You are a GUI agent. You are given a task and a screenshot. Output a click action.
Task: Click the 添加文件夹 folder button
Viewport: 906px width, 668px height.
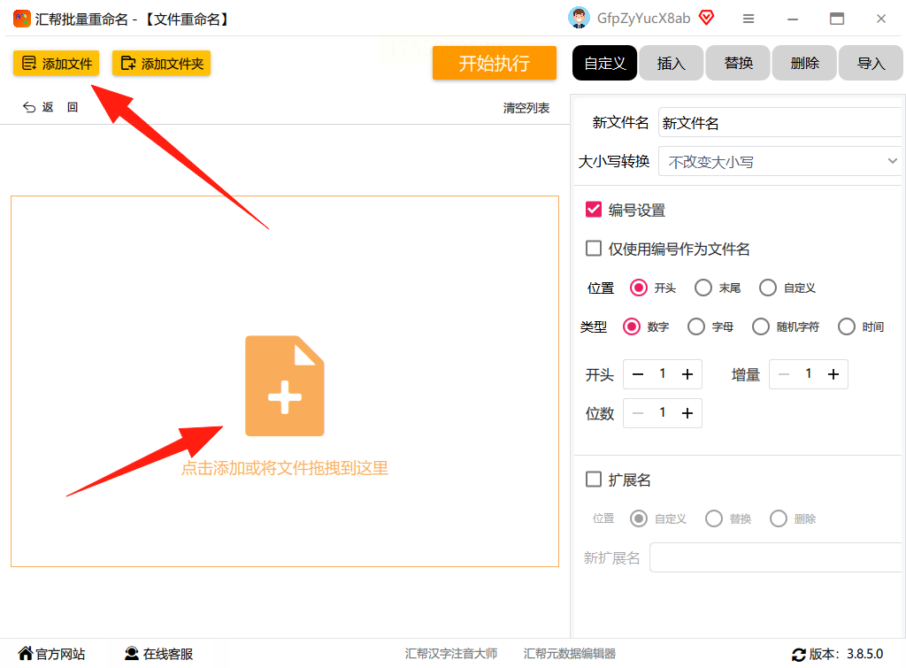(161, 63)
